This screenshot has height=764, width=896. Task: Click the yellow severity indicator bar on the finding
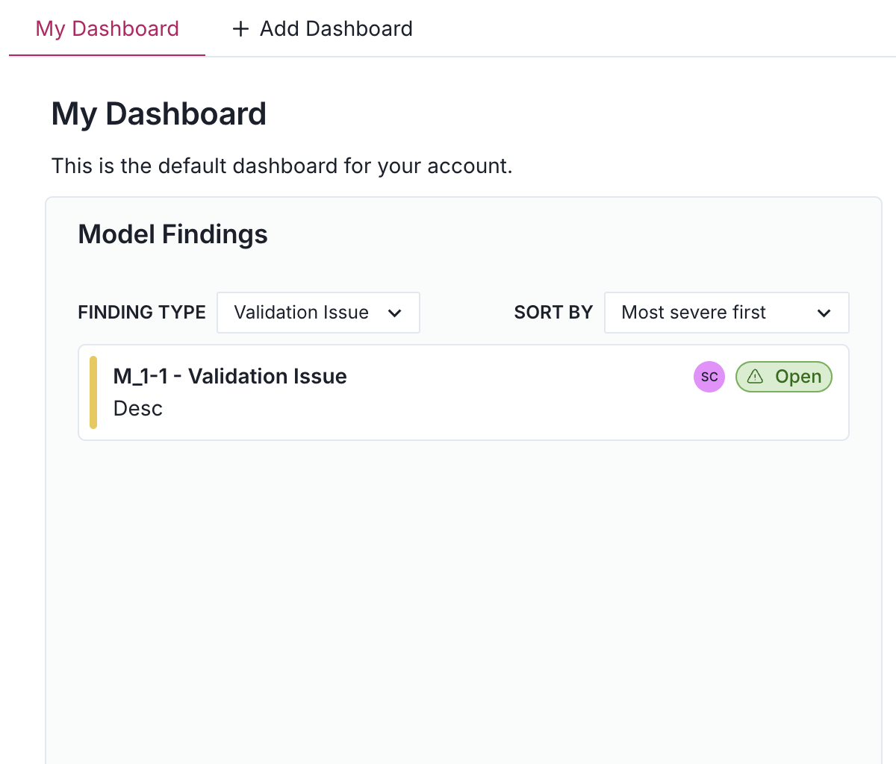(x=93, y=392)
